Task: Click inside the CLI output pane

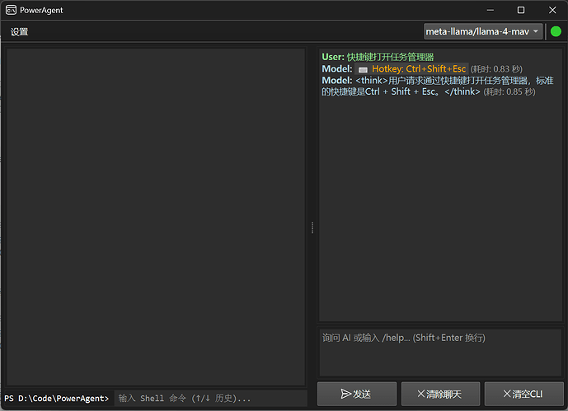Action: 156,217
